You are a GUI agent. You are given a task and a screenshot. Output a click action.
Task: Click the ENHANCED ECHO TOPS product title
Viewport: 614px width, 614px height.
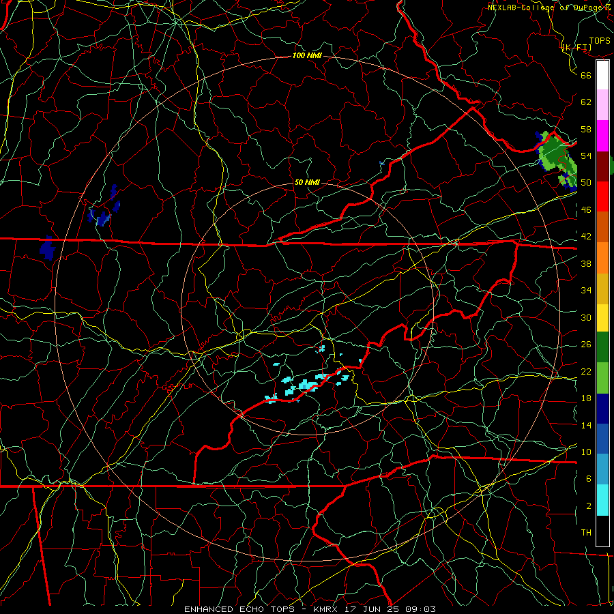(x=239, y=609)
